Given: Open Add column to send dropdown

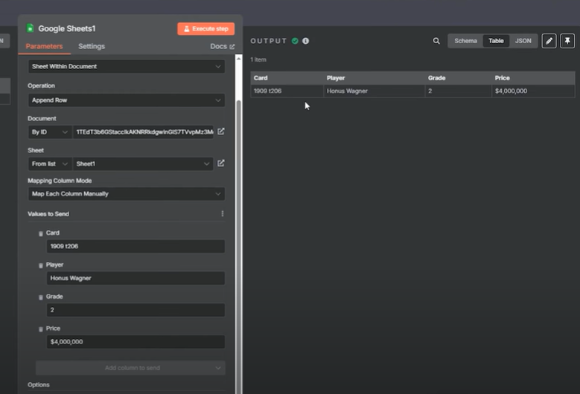Looking at the screenshot, I should point(130,368).
